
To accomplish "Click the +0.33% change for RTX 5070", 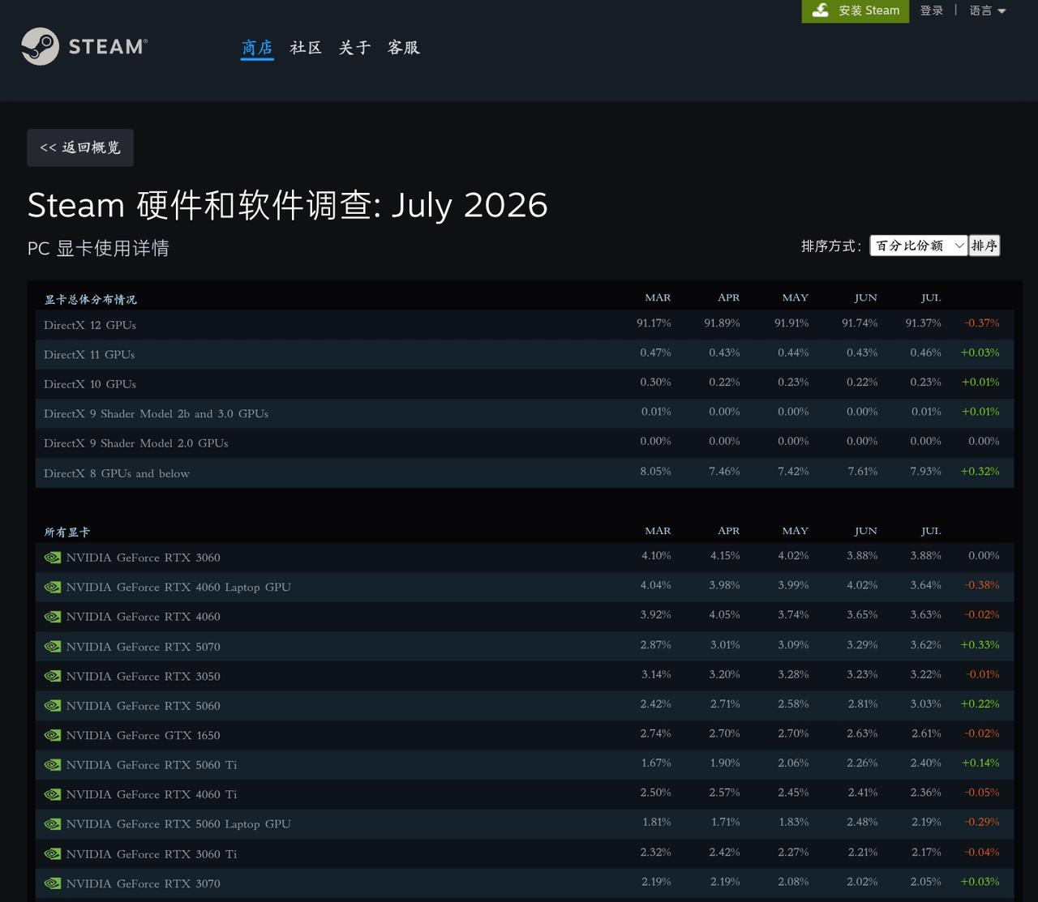I will pyautogui.click(x=980, y=644).
